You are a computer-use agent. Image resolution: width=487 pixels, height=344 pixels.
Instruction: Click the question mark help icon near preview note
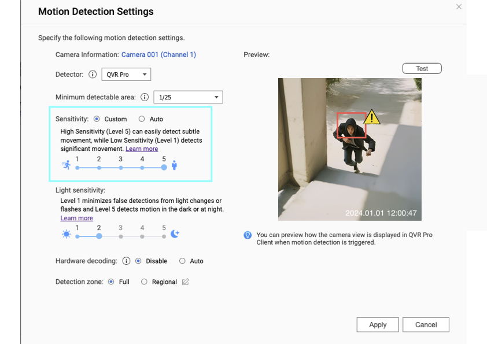pos(248,234)
